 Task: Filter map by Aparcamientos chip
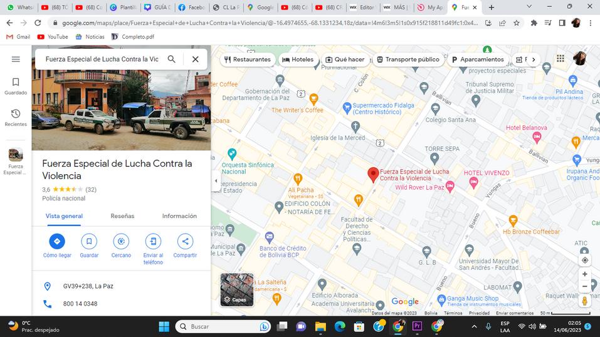pos(478,60)
